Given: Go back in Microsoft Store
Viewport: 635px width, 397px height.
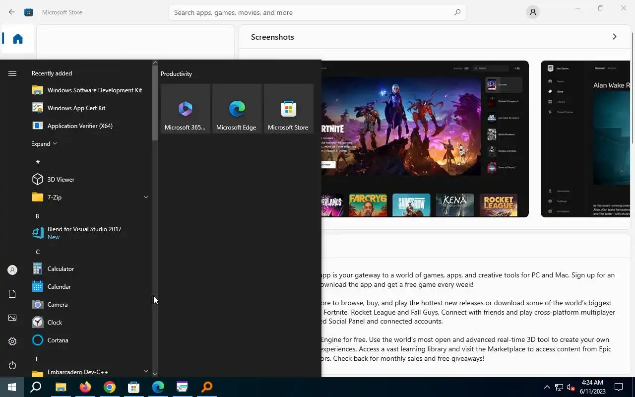Looking at the screenshot, I should tap(12, 12).
